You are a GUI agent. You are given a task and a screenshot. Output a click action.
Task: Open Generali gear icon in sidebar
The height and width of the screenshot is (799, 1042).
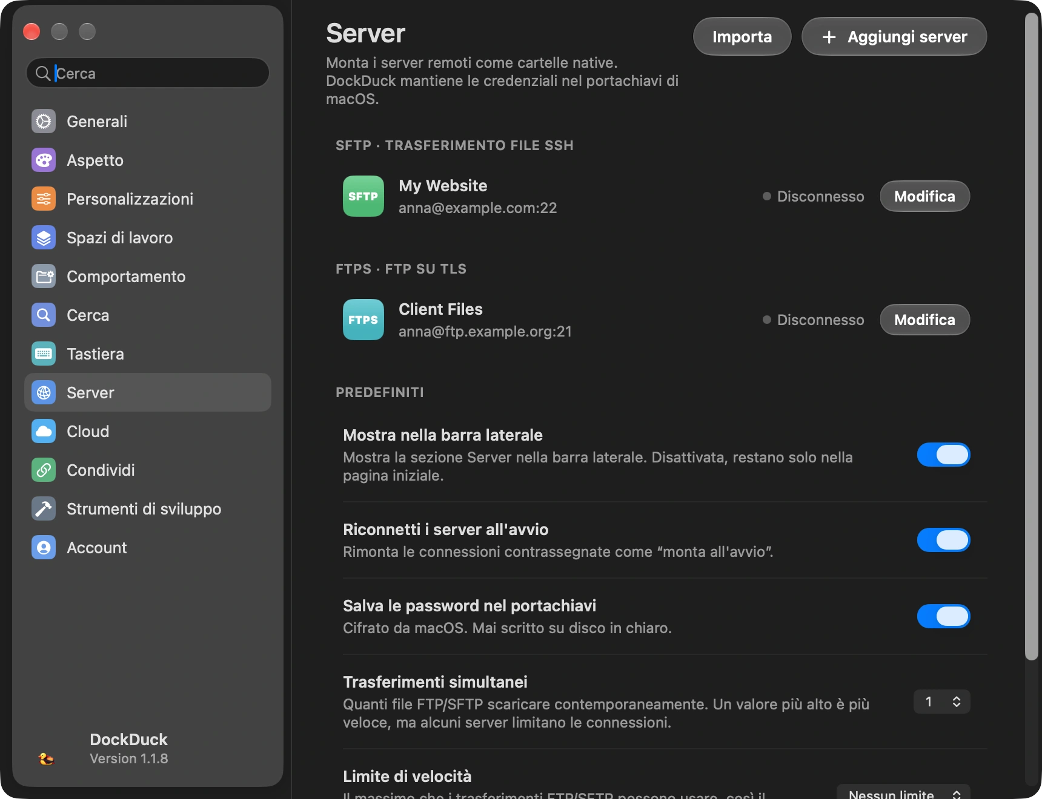pos(44,121)
